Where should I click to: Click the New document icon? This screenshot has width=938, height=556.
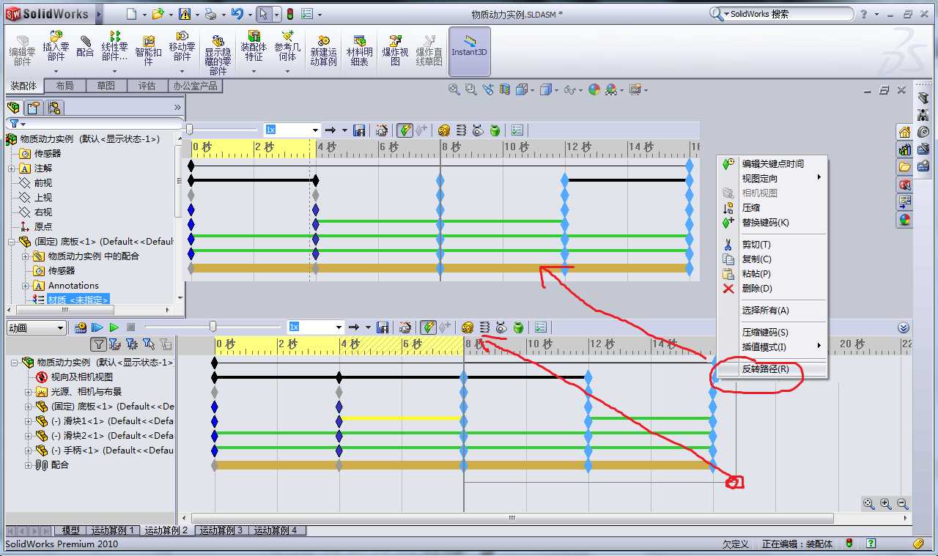click(x=131, y=14)
